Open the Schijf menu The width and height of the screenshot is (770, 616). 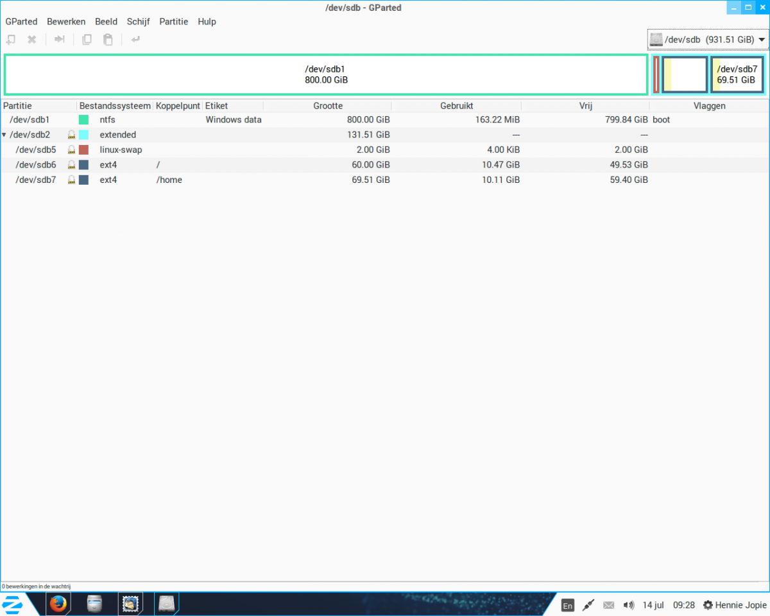[x=138, y=21]
